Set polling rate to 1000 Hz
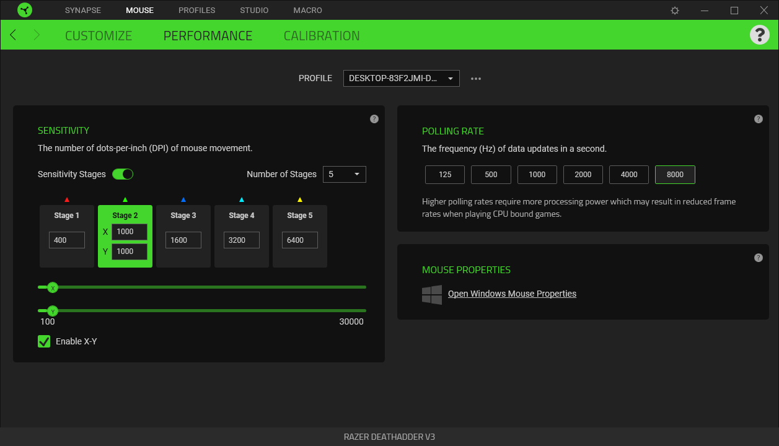Image resolution: width=779 pixels, height=446 pixels. click(x=537, y=175)
